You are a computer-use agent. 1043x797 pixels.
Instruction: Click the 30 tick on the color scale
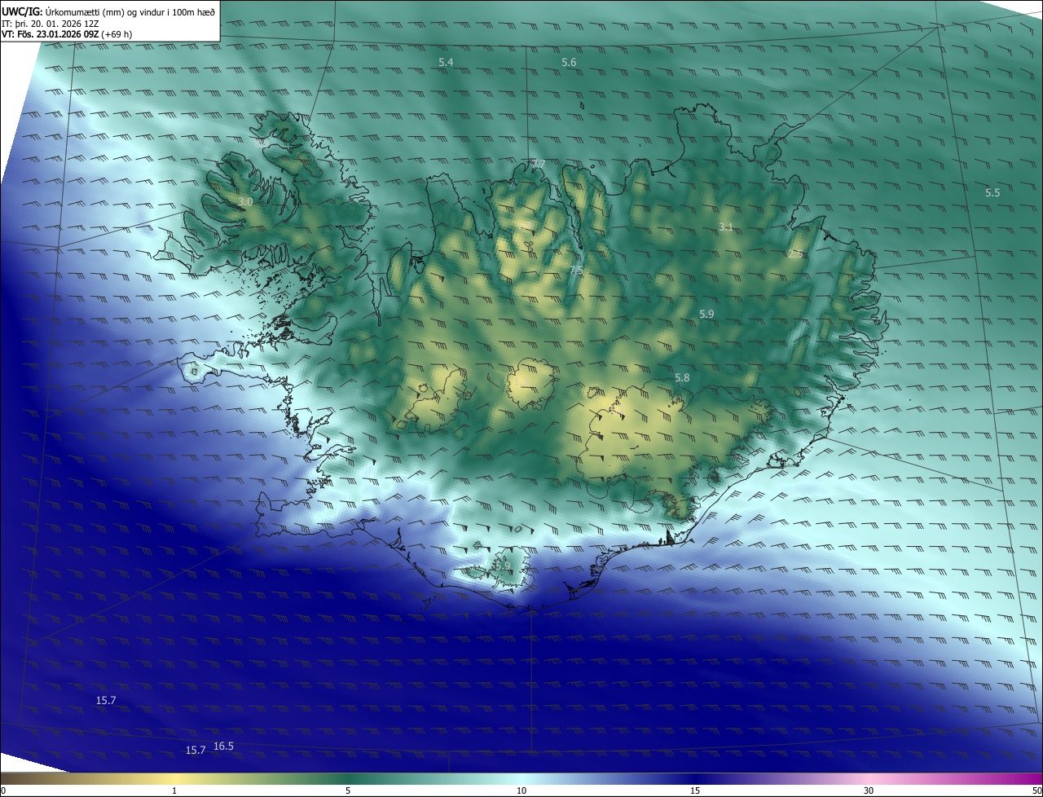click(x=869, y=790)
